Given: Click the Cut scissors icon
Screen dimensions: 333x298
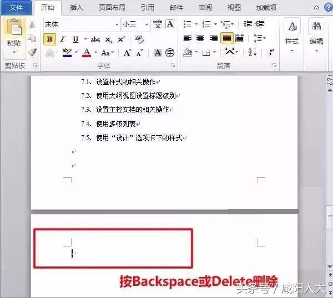Looking at the screenshot, I should [x=32, y=24].
